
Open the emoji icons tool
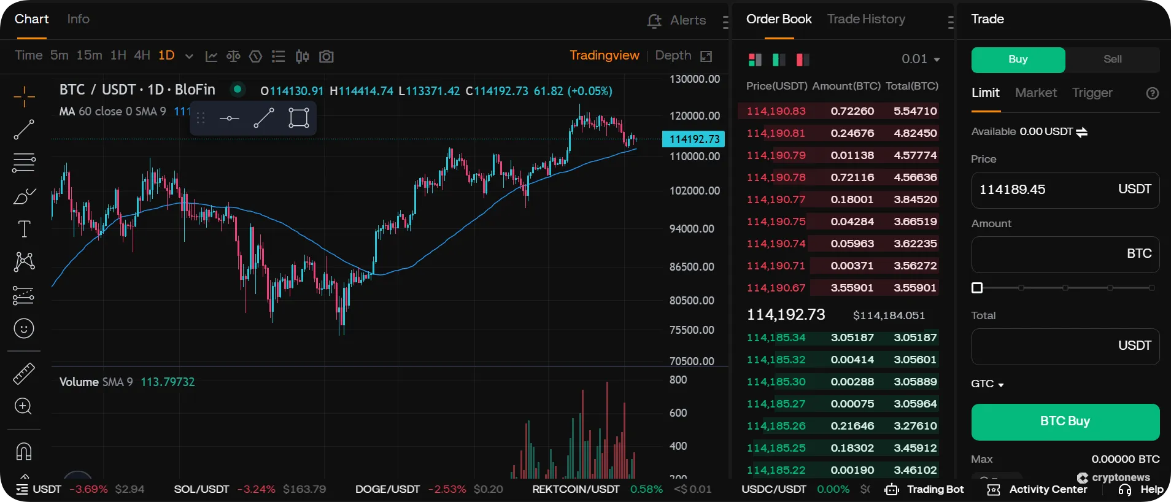pos(24,328)
